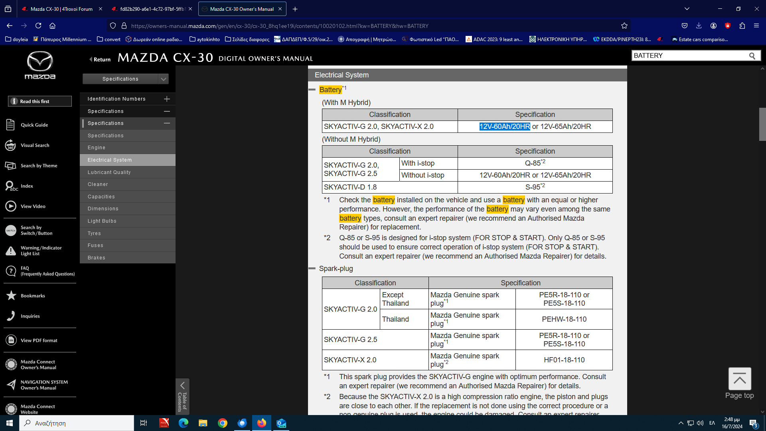The image size is (766, 431).
Task: Open Visual Search 360 view
Action: (x=28, y=145)
